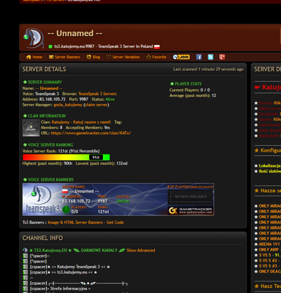Image resolution: width=281 pixels, height=293 pixels.
Task: Select the '>> ts3.katujemy.eu <<' channel row
Action: [64, 272]
